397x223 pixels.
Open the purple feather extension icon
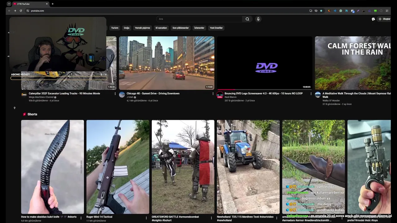(358, 11)
